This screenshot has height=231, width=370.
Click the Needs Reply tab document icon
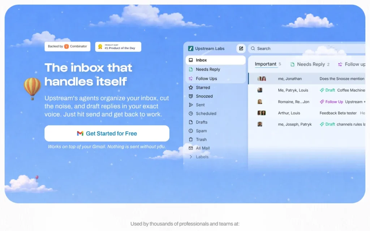point(292,64)
